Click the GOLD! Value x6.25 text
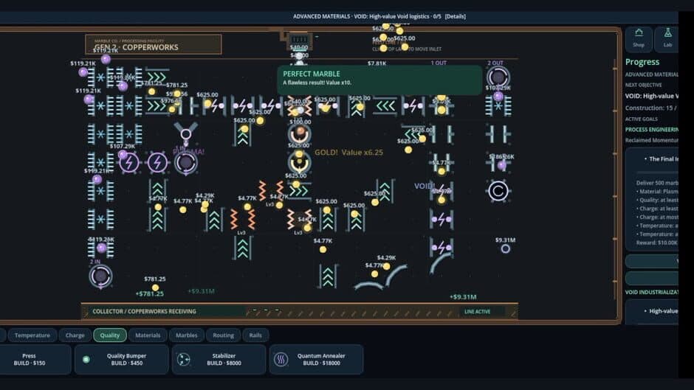694x390 pixels. (x=348, y=153)
